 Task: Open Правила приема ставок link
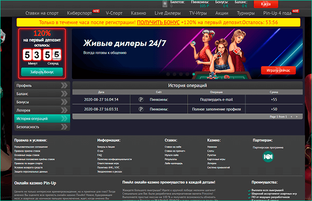27,151
